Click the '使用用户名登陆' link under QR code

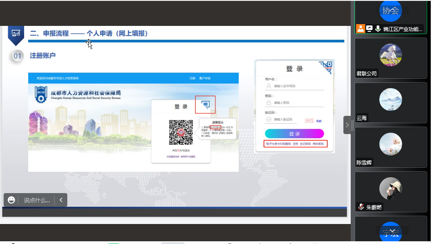[x=188, y=156]
